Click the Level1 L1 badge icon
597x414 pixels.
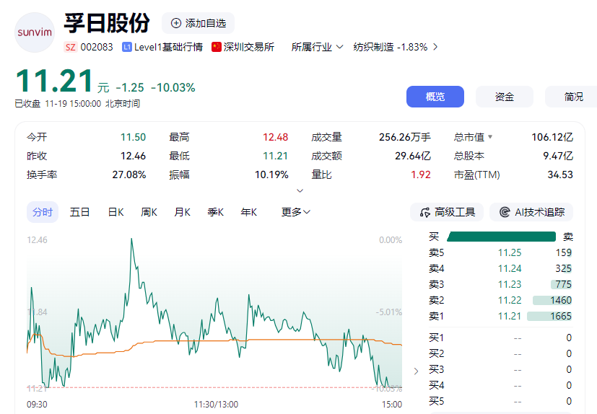pyautogui.click(x=127, y=47)
